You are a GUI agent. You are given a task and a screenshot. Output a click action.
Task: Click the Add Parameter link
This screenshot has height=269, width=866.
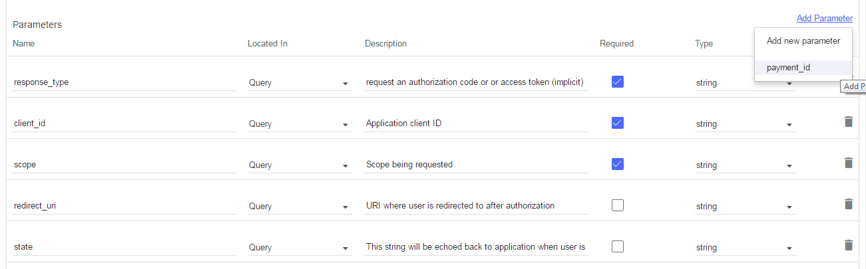tap(824, 19)
